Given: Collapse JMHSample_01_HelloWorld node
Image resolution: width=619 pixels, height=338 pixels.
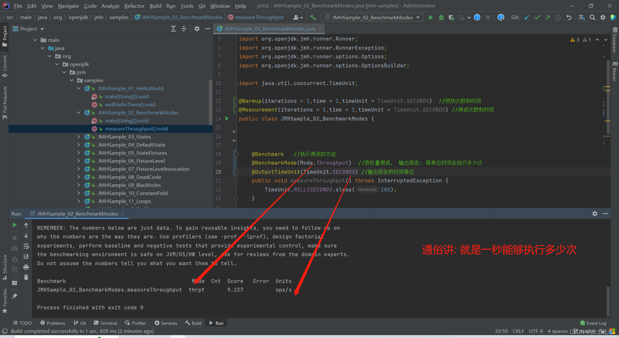Looking at the screenshot, I should [79, 88].
